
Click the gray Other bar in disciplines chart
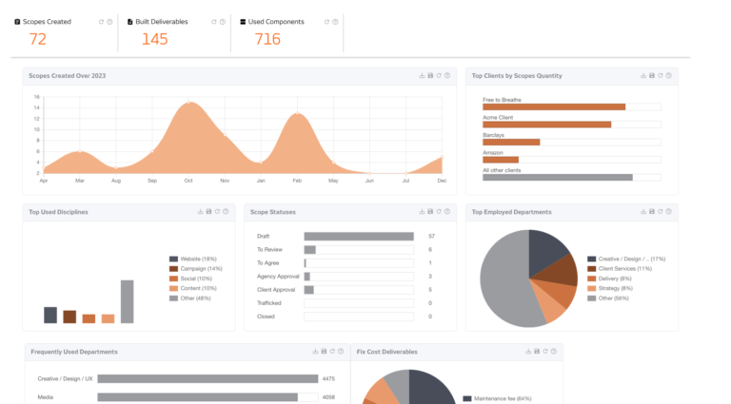(x=128, y=301)
